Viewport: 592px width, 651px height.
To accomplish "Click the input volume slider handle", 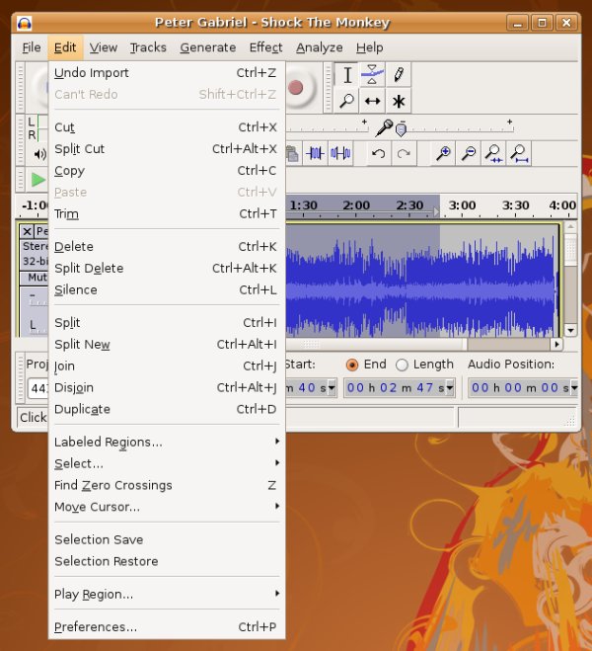I will tap(401, 129).
